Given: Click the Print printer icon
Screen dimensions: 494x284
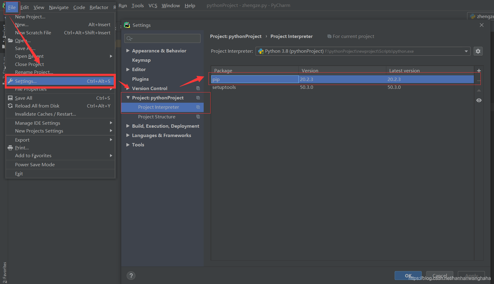Looking at the screenshot, I should click(x=10, y=148).
